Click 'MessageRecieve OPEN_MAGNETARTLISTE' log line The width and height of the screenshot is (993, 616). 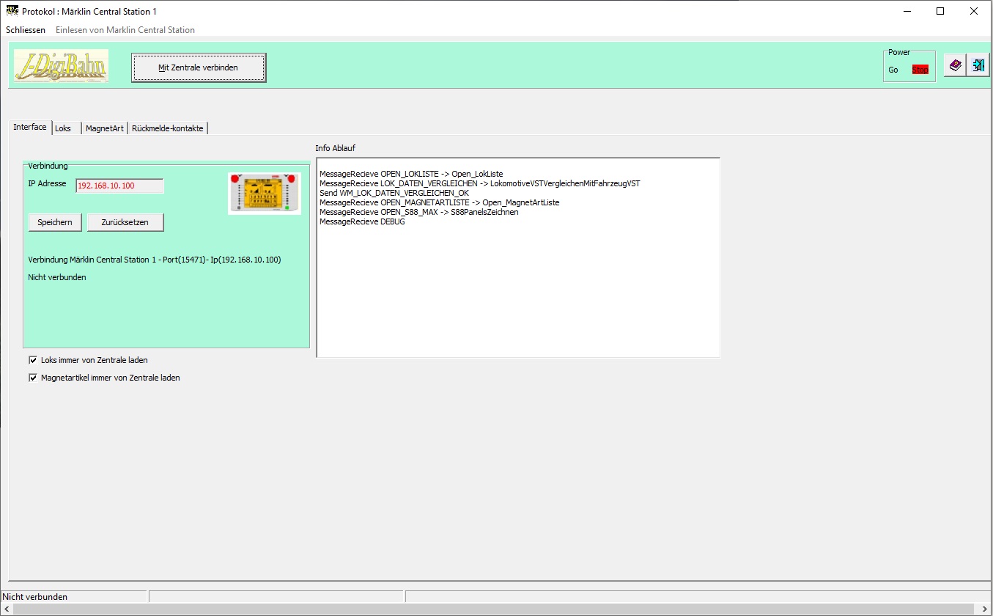[x=439, y=202]
